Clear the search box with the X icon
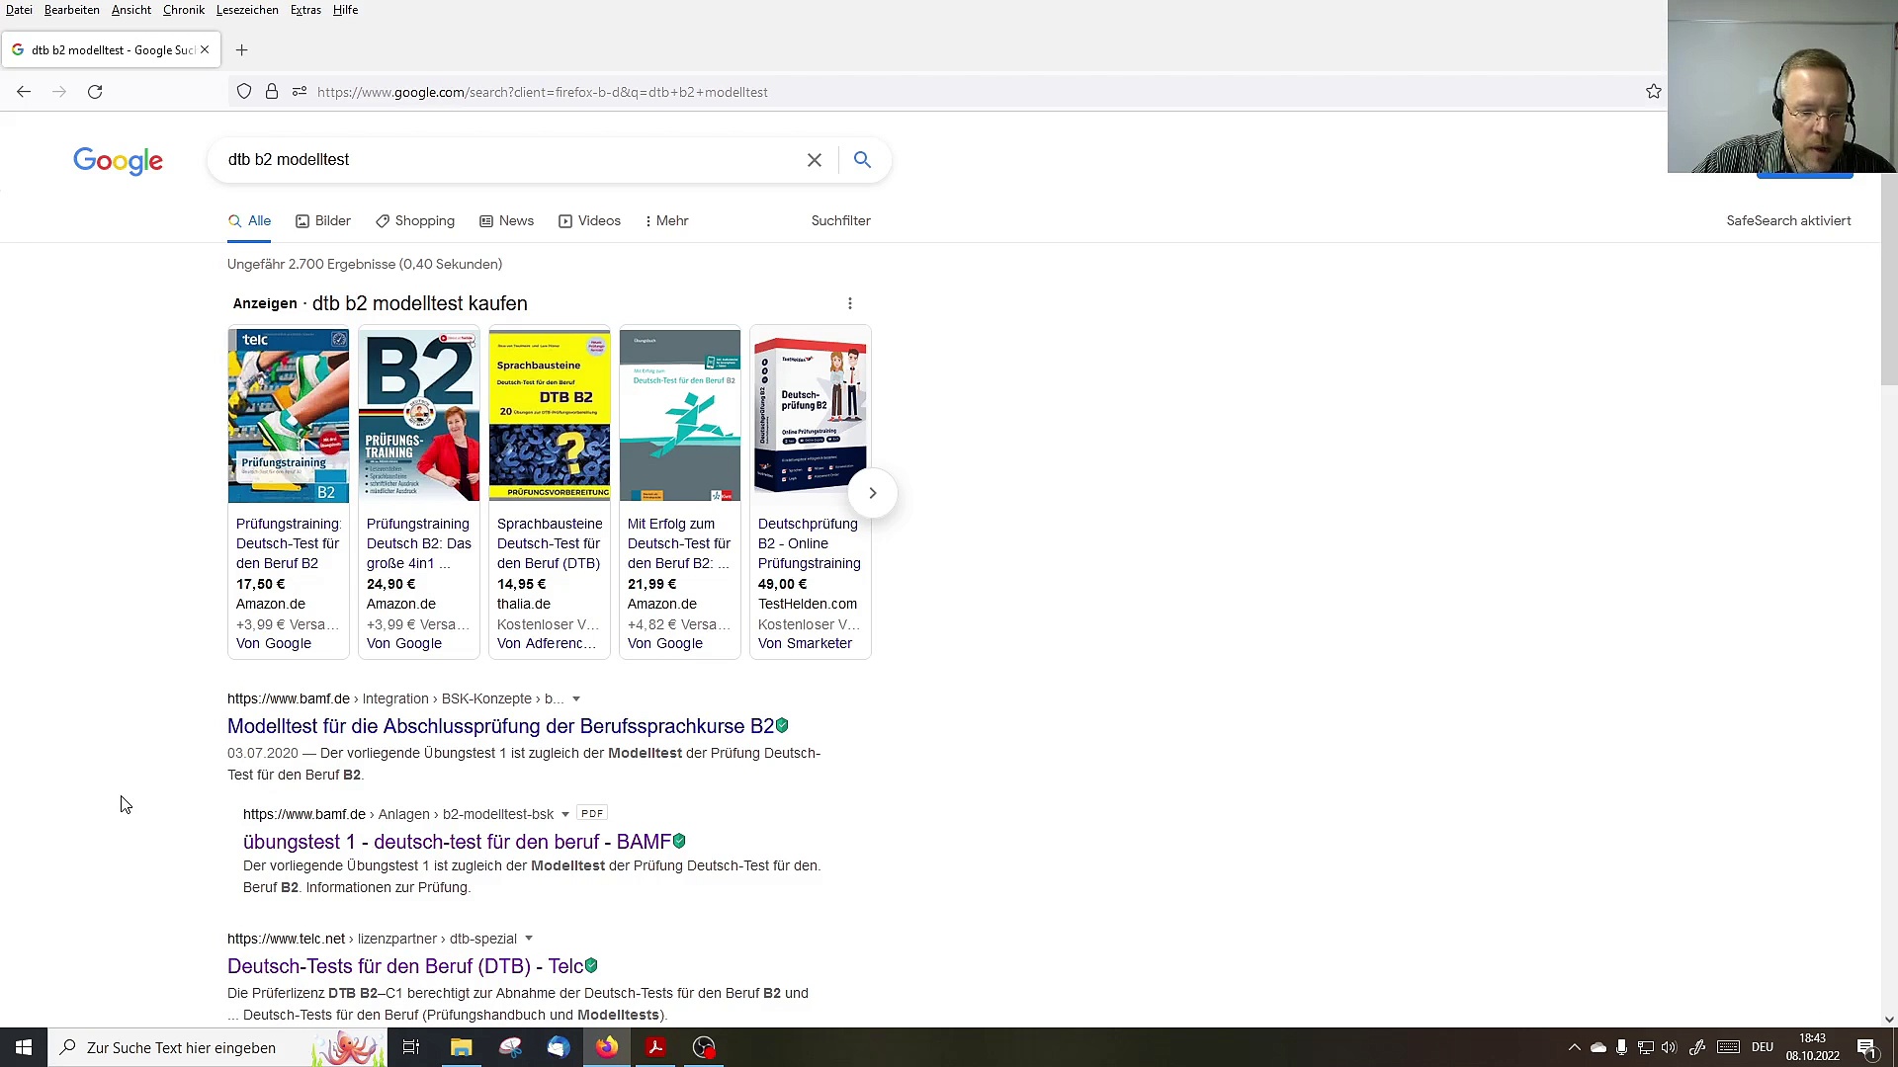 815,160
